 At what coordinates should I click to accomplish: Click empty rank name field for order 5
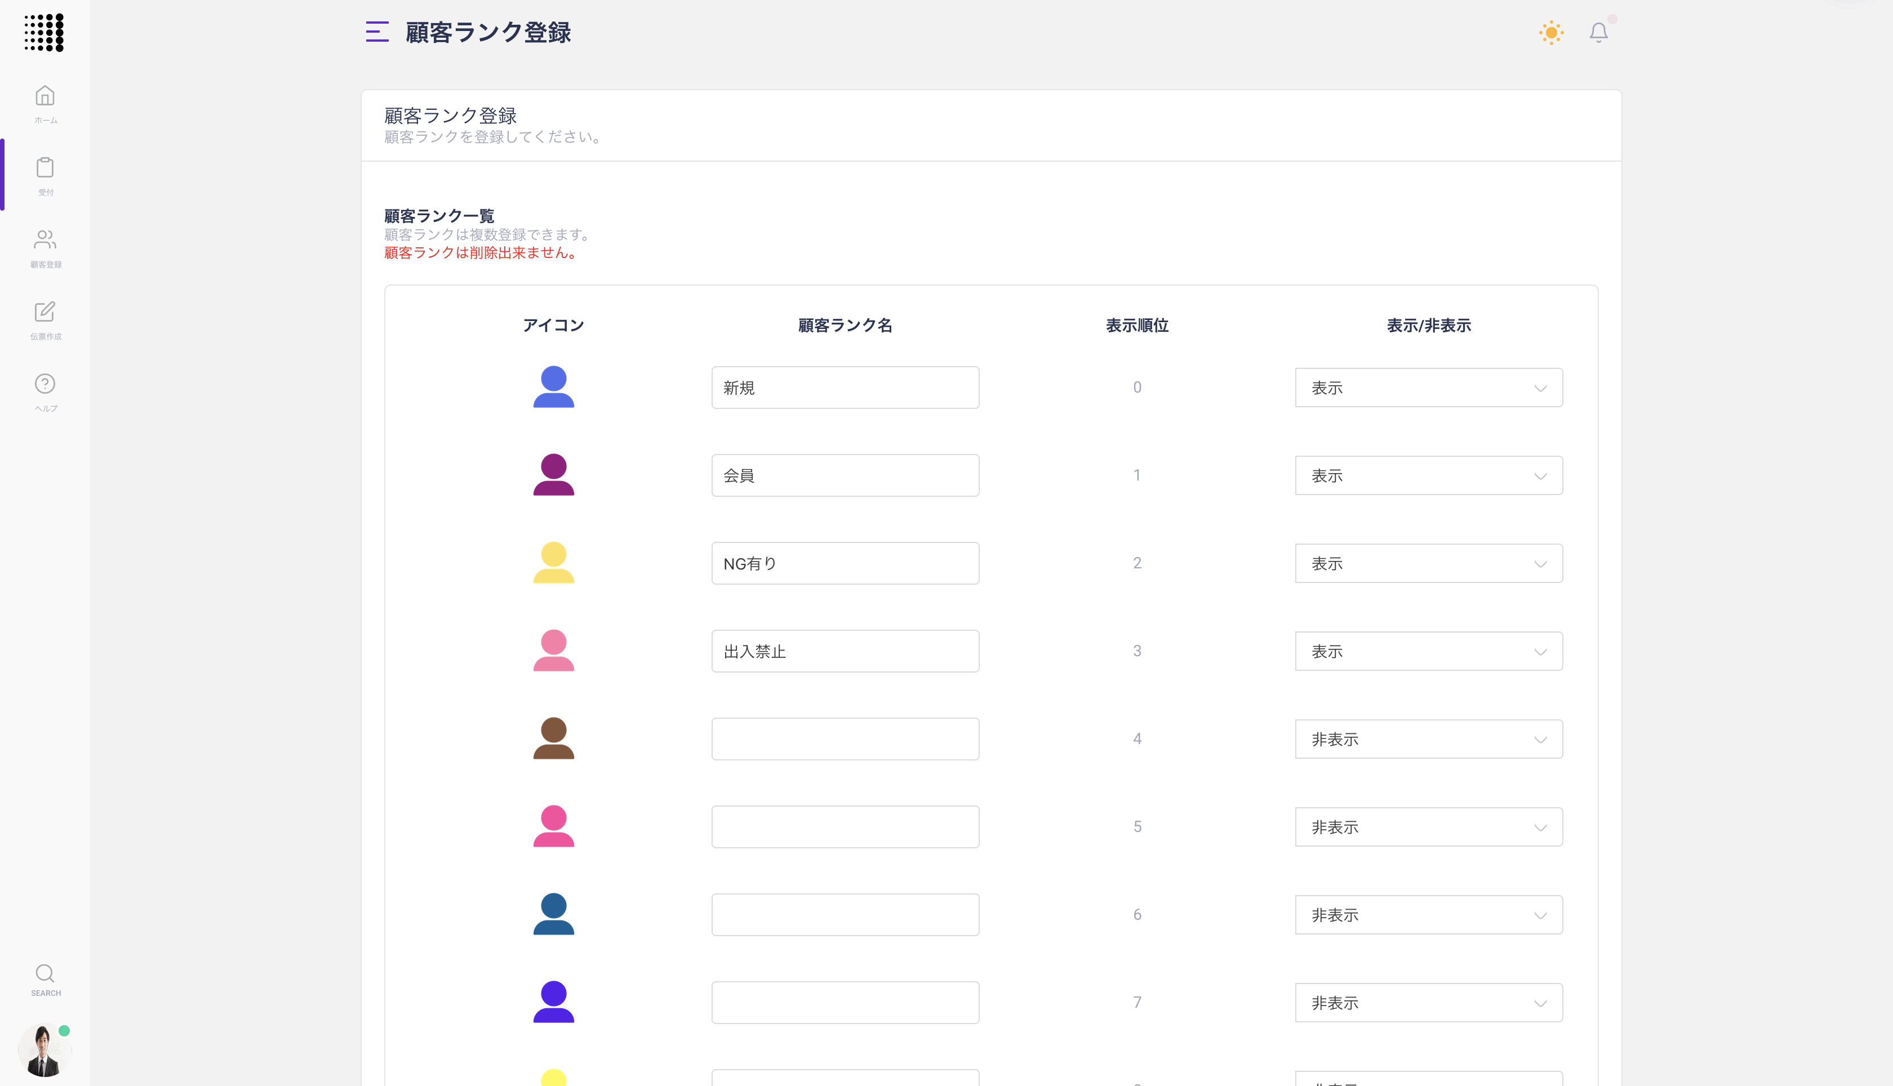[845, 827]
